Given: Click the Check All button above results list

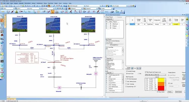Looking at the screenshot, I should (x=109, y=73).
